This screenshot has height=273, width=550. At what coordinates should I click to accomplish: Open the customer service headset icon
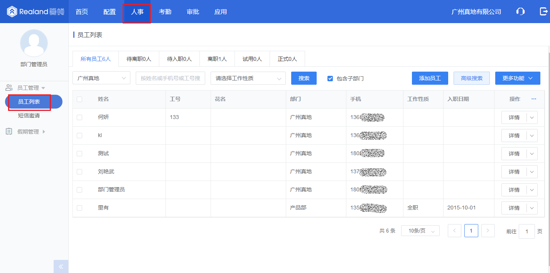[520, 11]
